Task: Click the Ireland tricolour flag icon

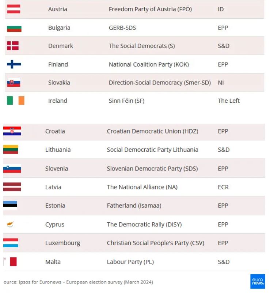Action: 15,101
